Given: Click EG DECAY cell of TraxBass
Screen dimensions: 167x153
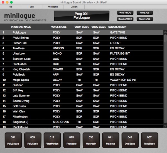Looking at the screenshot, I should point(117,48).
